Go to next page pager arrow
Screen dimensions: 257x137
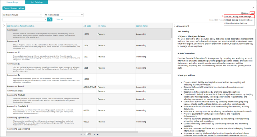coord(95,134)
